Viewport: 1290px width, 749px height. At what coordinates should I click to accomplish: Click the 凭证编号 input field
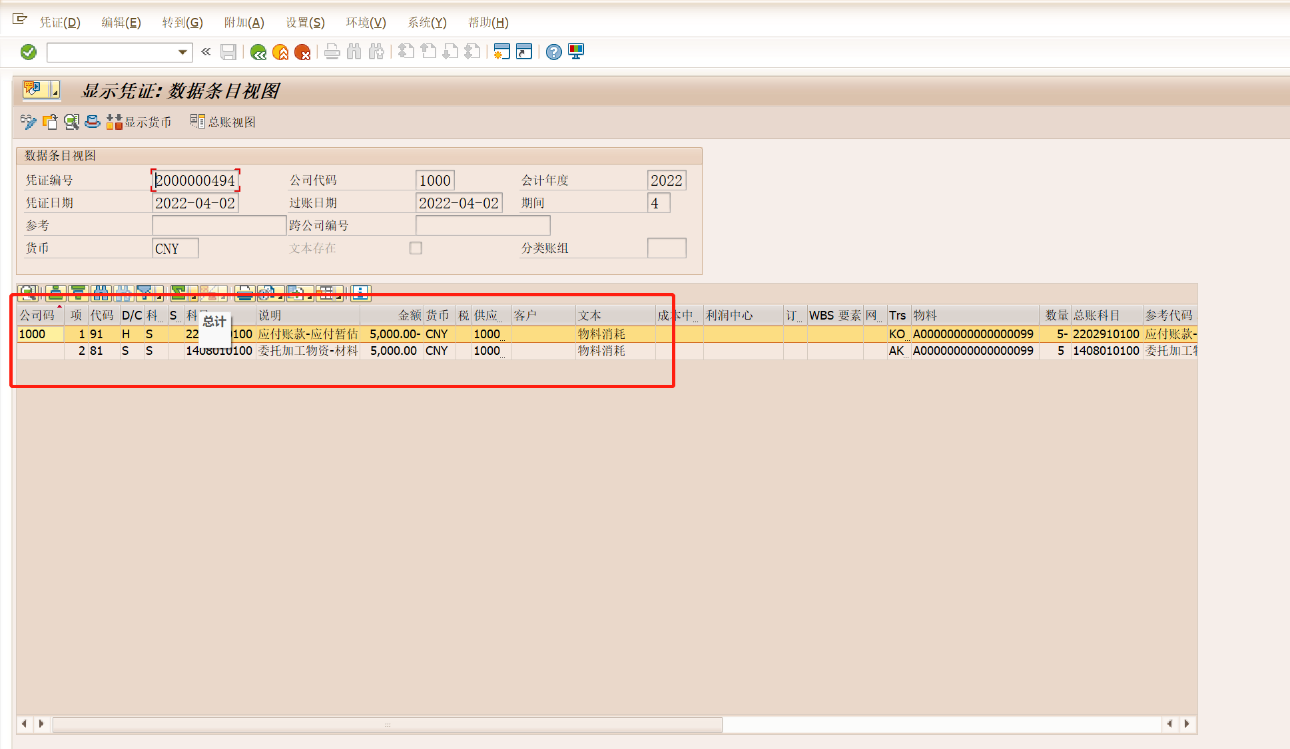pyautogui.click(x=195, y=180)
